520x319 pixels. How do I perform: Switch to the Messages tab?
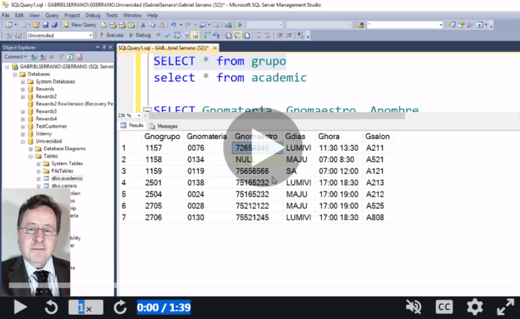(x=164, y=126)
